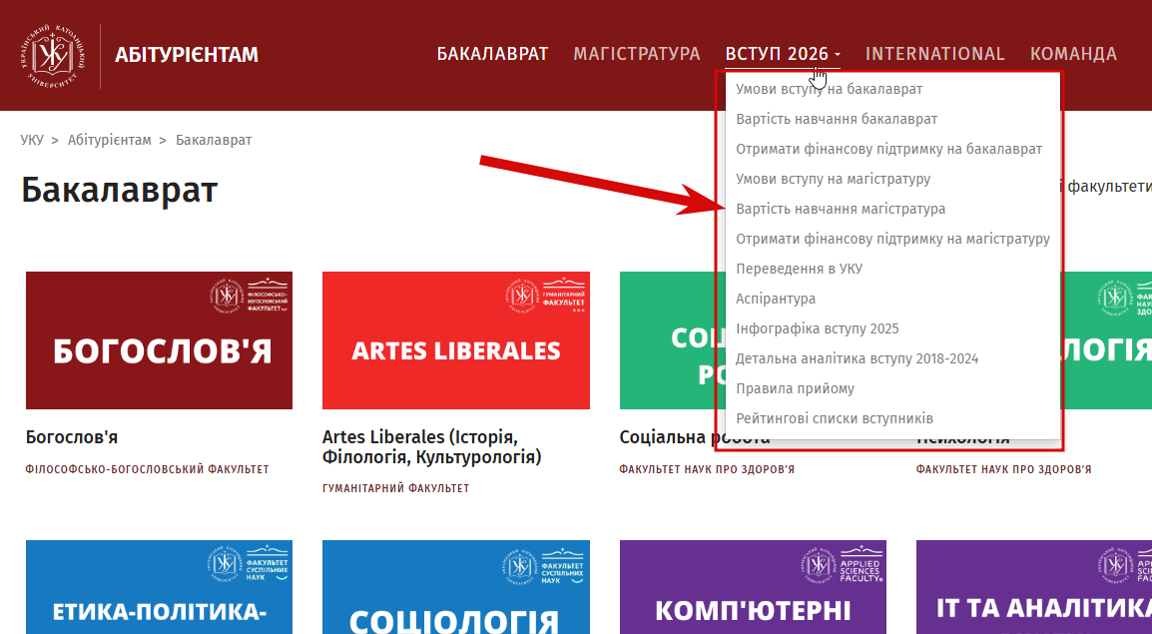Click the UCU university logo emblem
The height and width of the screenshot is (634, 1152).
[x=52, y=55]
